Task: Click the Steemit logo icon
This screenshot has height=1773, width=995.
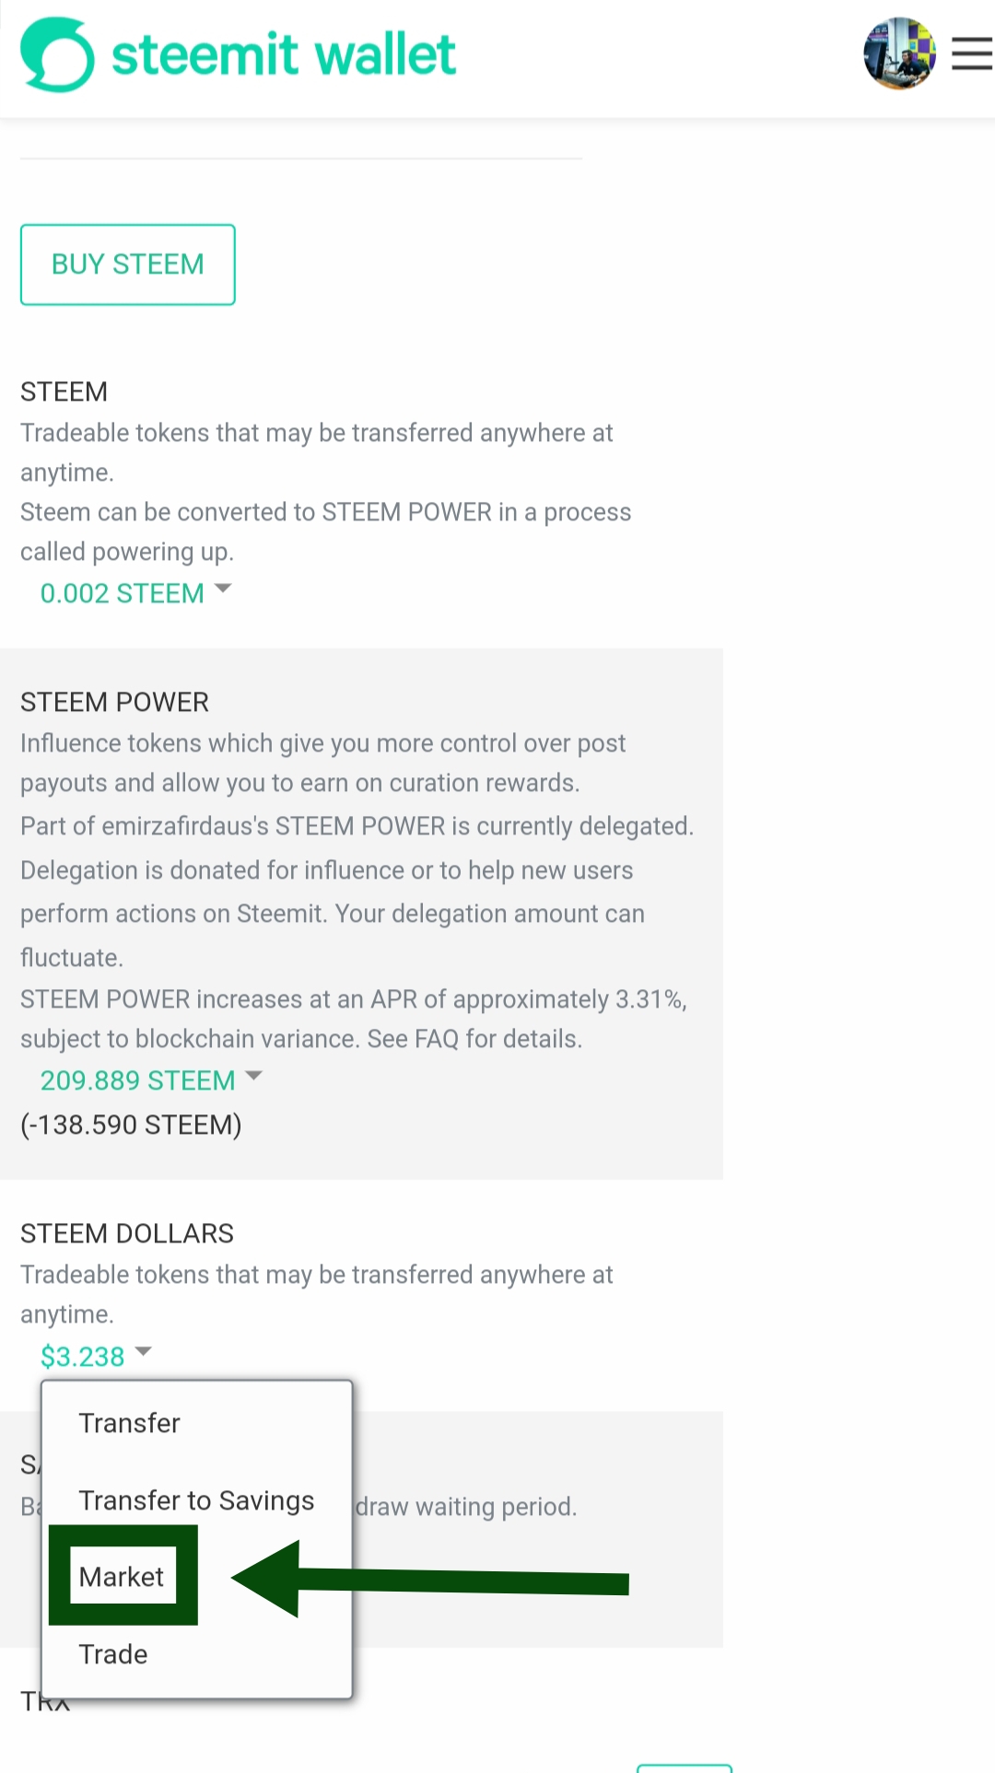Action: [x=57, y=54]
